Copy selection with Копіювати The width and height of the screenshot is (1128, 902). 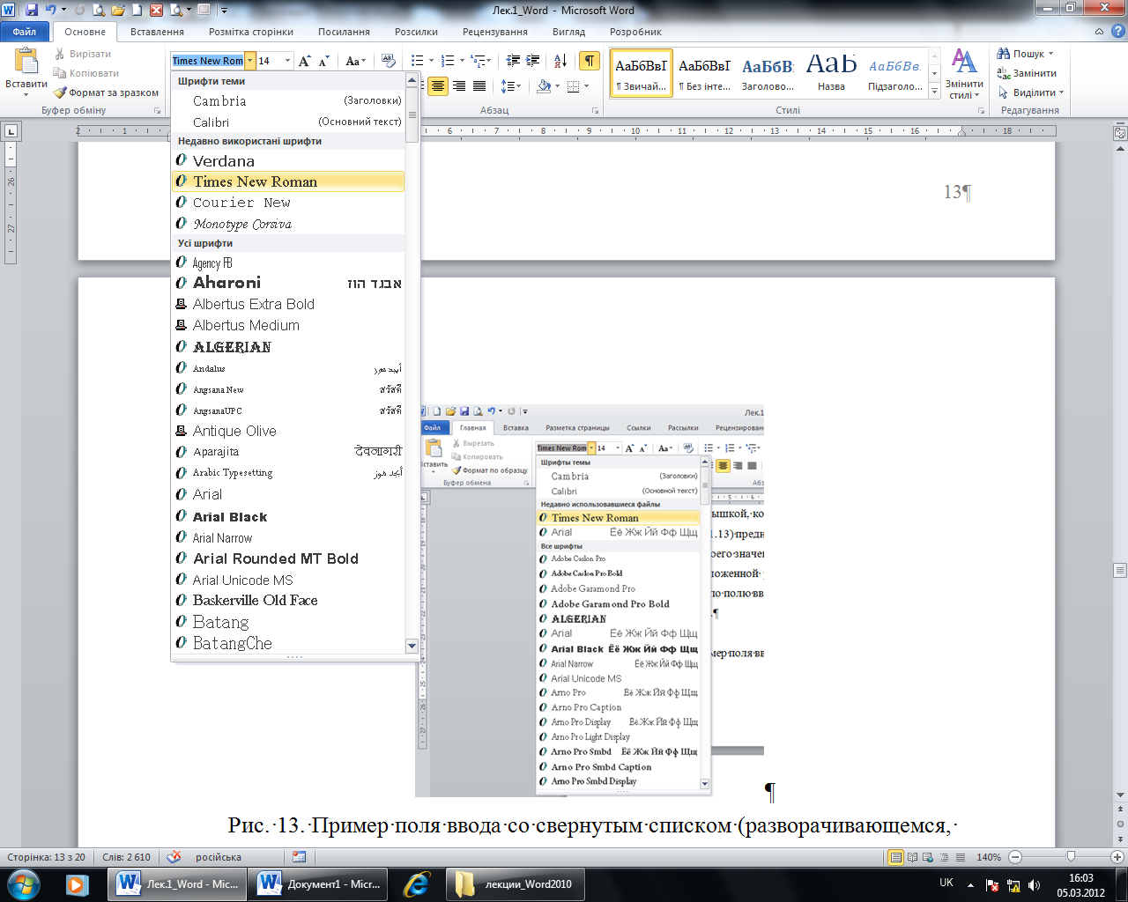pyautogui.click(x=86, y=73)
